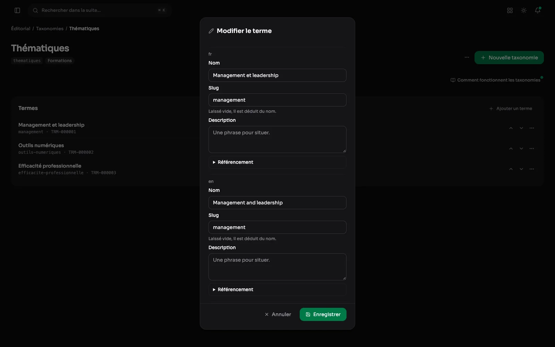This screenshot has width=555, height=347.
Task: Move Outils numériques term down
Action: click(x=521, y=149)
